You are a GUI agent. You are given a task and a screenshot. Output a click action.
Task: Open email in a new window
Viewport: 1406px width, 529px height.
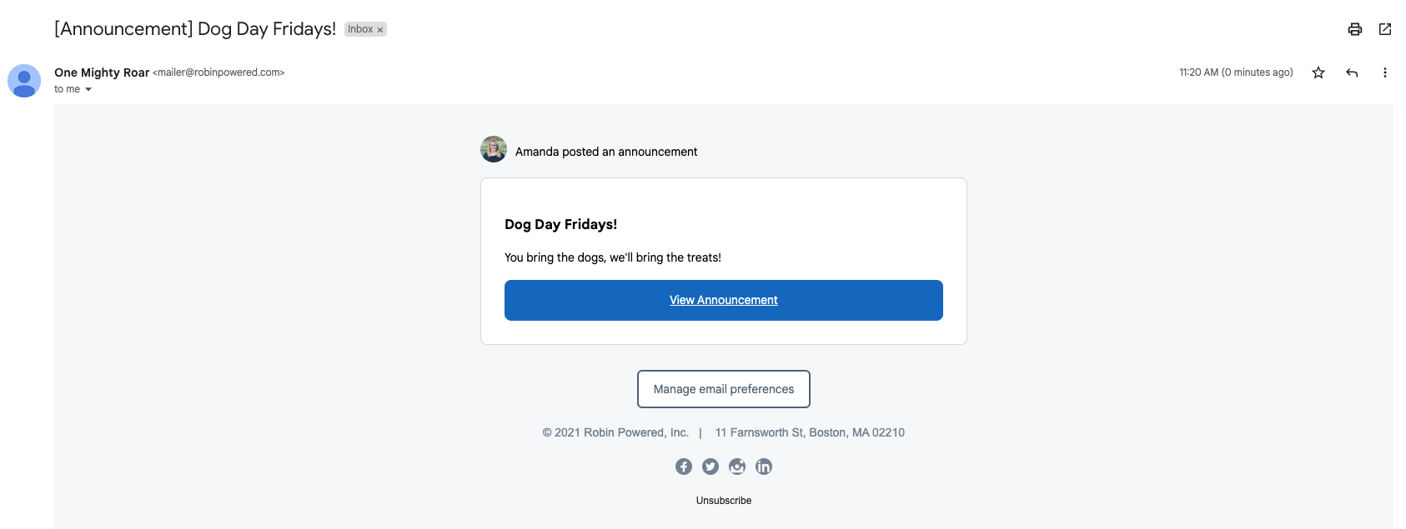1385,29
